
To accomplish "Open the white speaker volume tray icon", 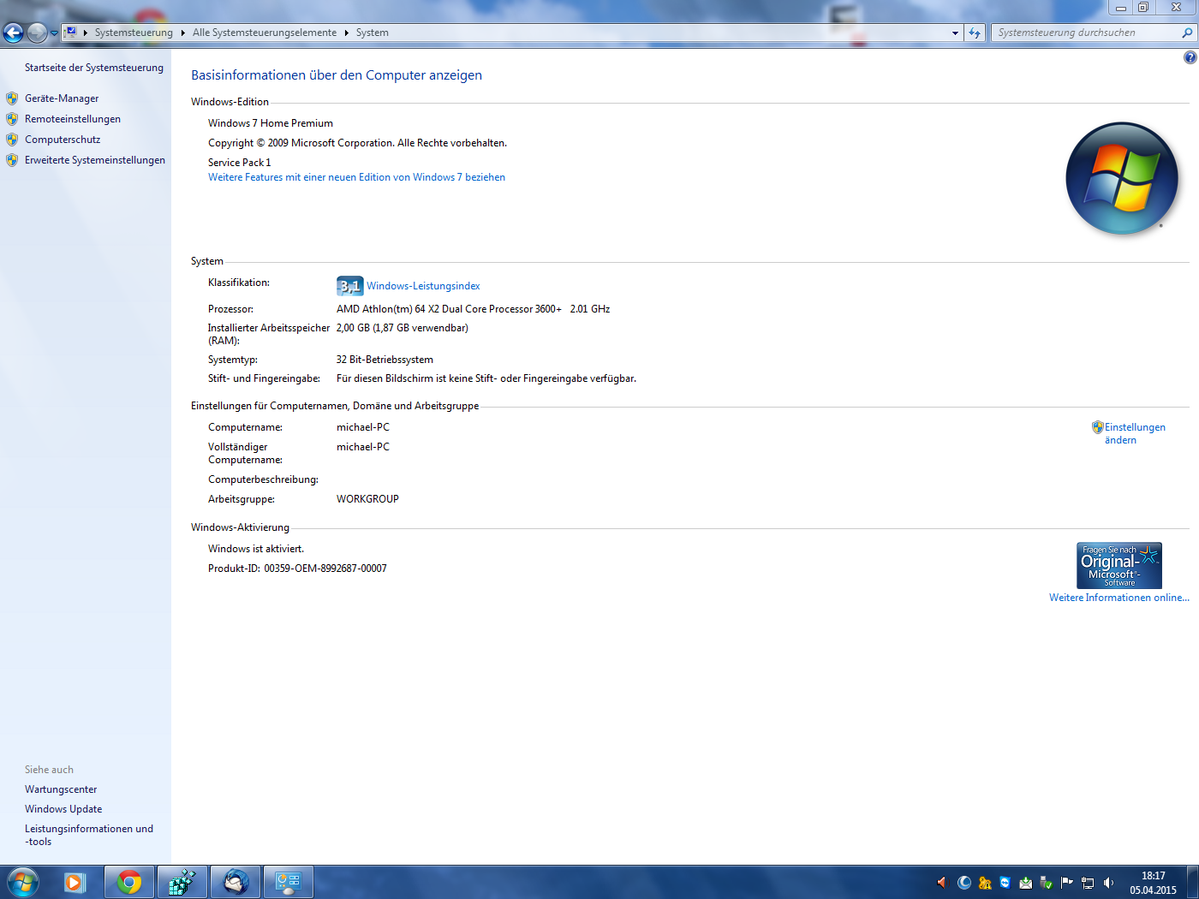I will click(x=1108, y=883).
